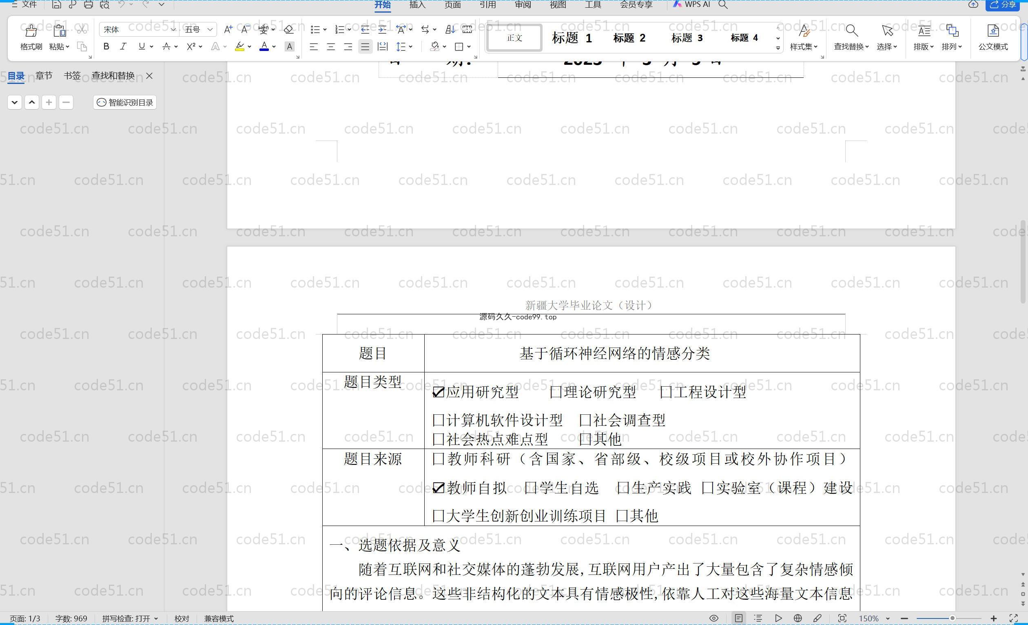The height and width of the screenshot is (625, 1028).
Task: Check the 理论研究型 checkbox
Action: [556, 392]
